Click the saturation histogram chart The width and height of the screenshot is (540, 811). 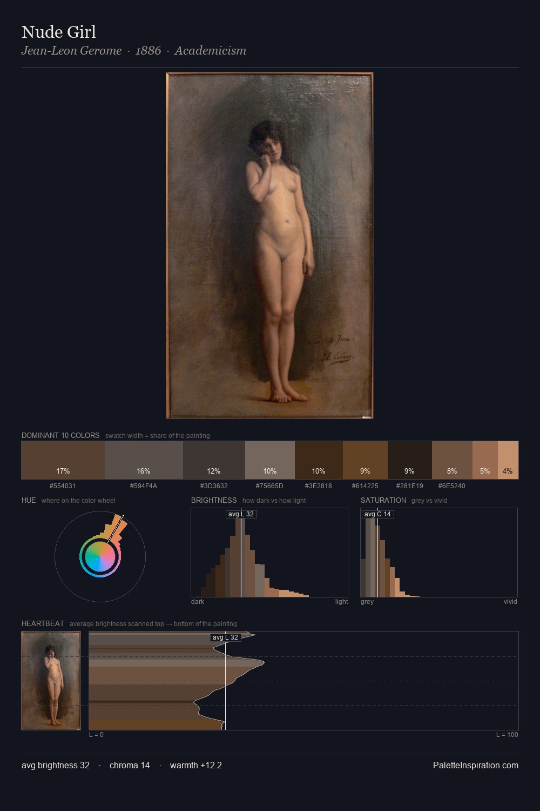[x=439, y=553]
